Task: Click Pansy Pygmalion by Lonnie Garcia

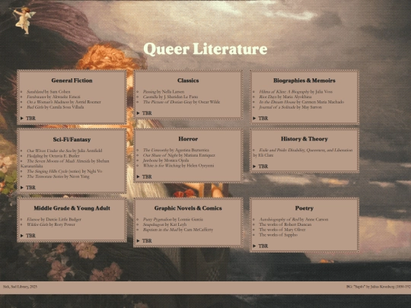Action: pyautogui.click(x=173, y=220)
